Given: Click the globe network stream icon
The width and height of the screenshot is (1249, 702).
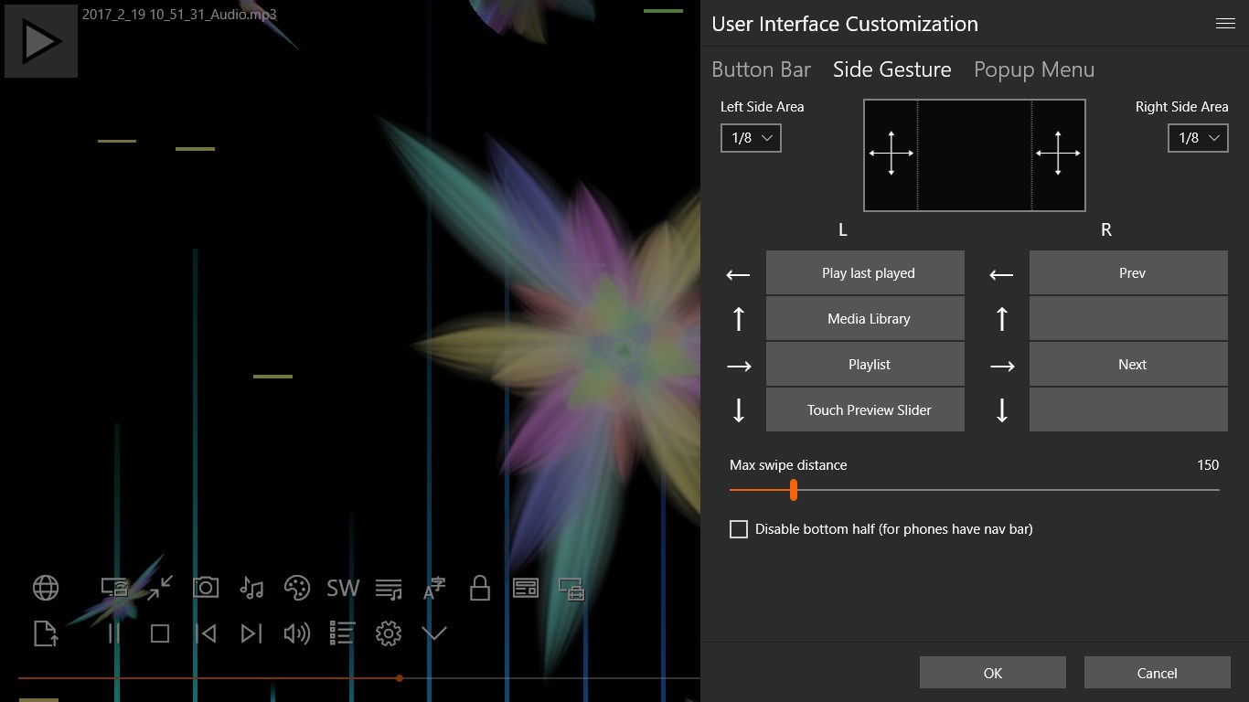Looking at the screenshot, I should (x=46, y=588).
